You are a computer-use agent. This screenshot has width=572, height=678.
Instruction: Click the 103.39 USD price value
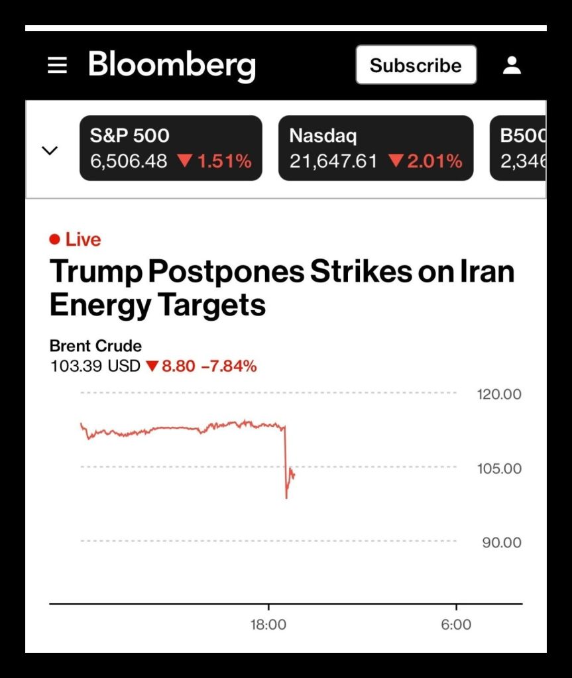coord(95,366)
